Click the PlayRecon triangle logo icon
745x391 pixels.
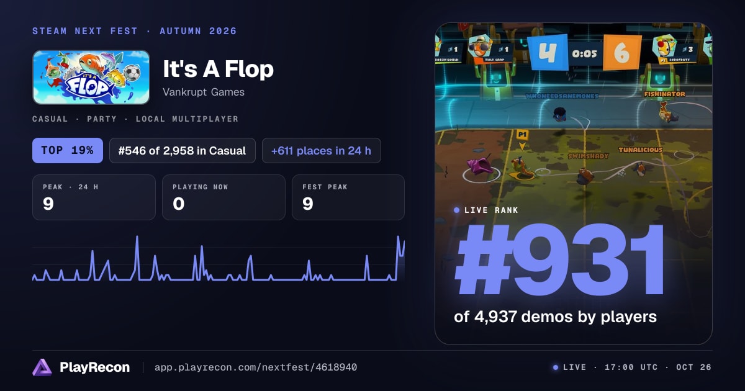[42, 367]
